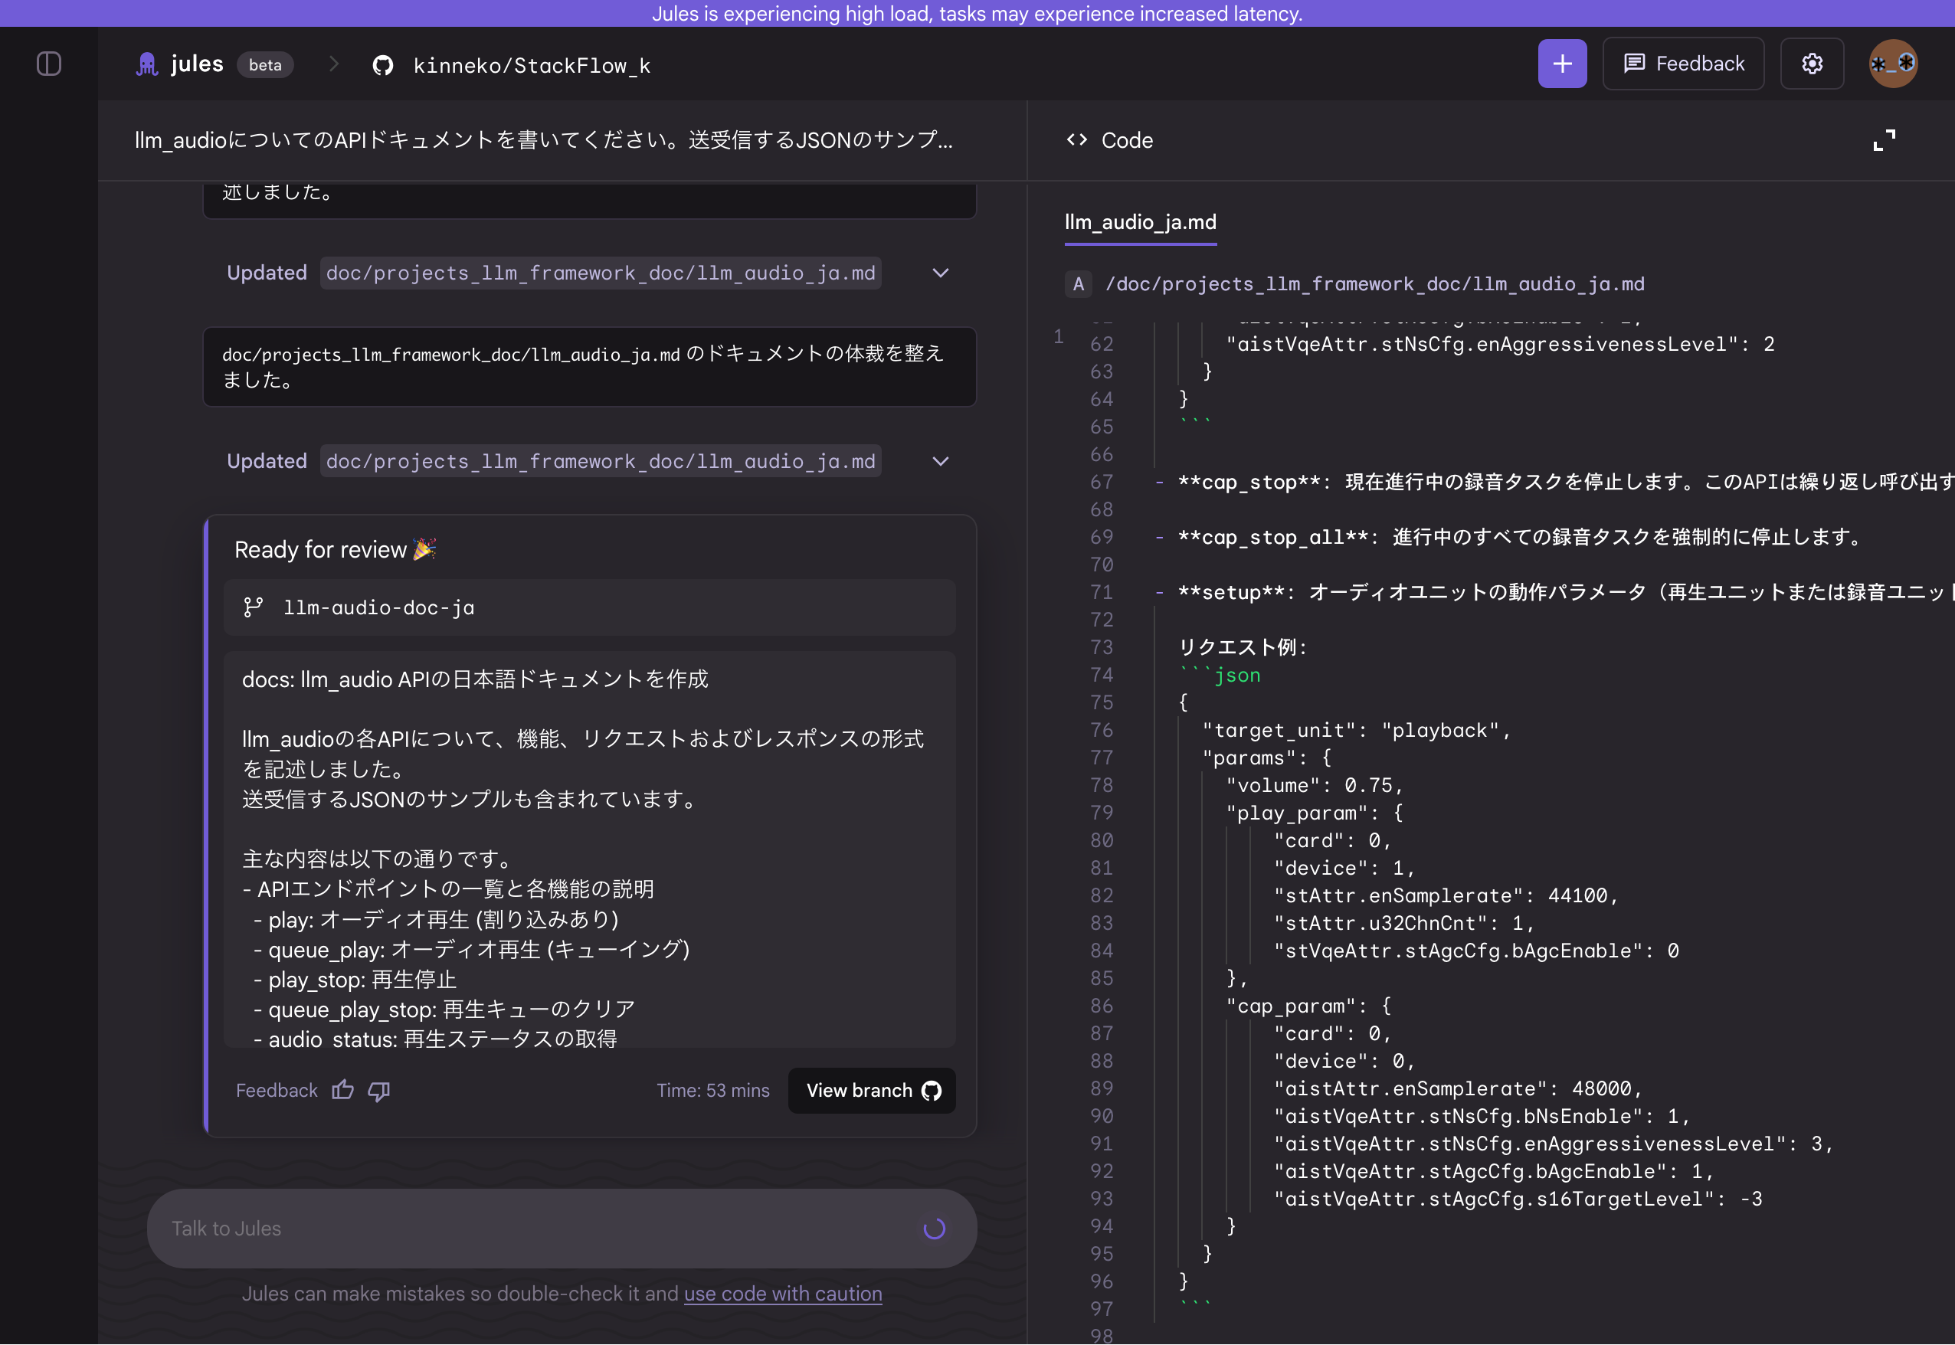Click the code line with enSamplerate 48000
1955x1345 pixels.
[x=1459, y=1089]
